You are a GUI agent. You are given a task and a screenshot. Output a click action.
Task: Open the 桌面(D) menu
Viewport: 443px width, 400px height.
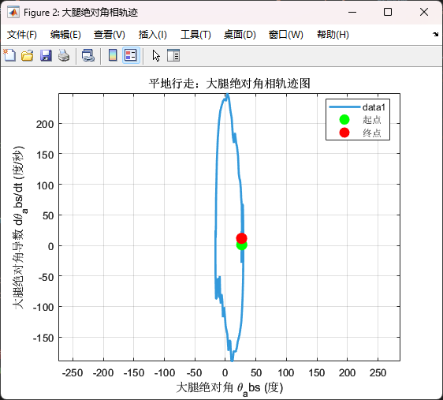click(x=240, y=35)
